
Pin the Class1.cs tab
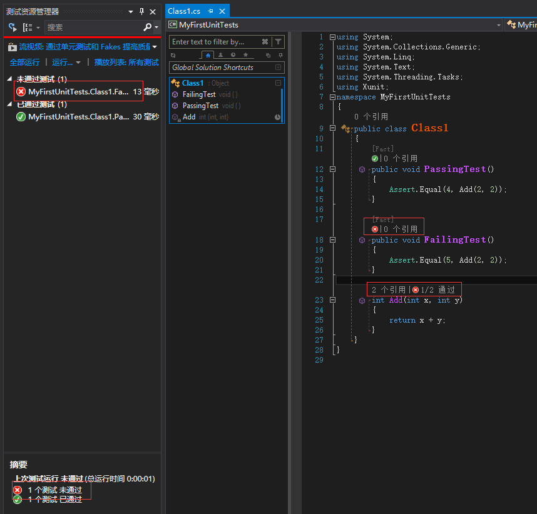[210, 11]
